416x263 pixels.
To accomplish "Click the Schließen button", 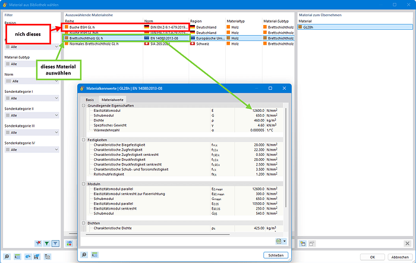I will coord(275,255).
